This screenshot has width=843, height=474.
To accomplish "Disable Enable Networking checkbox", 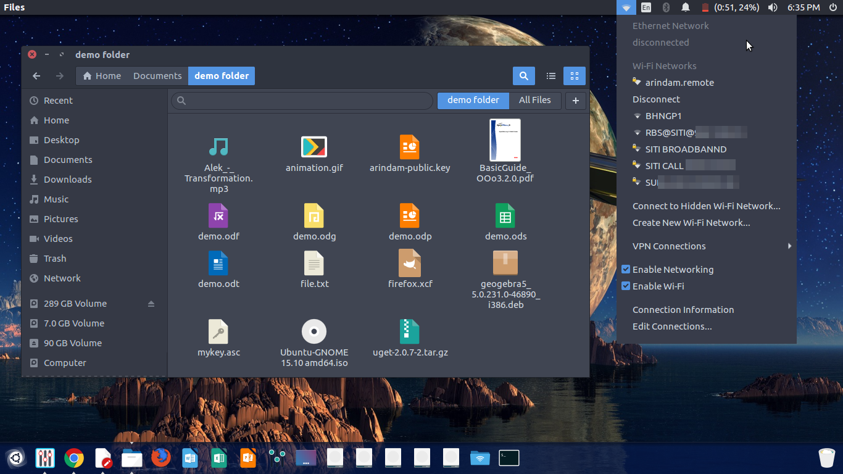I will (x=625, y=269).
